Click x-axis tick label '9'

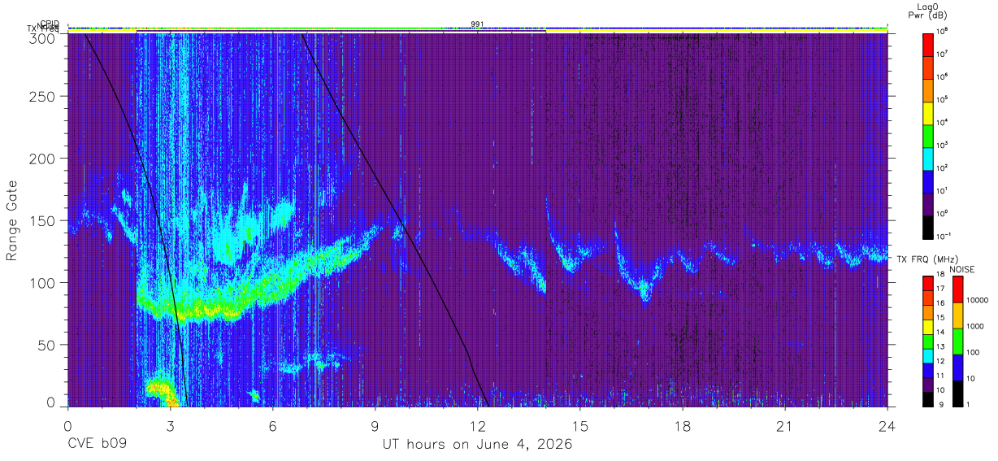(375, 427)
